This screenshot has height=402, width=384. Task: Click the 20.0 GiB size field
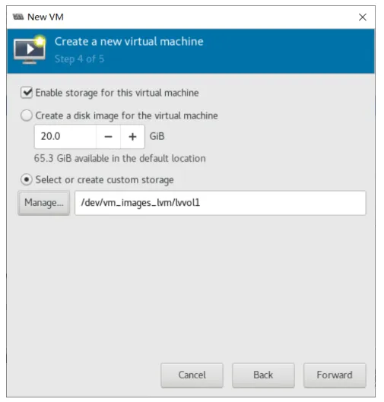[65, 137]
